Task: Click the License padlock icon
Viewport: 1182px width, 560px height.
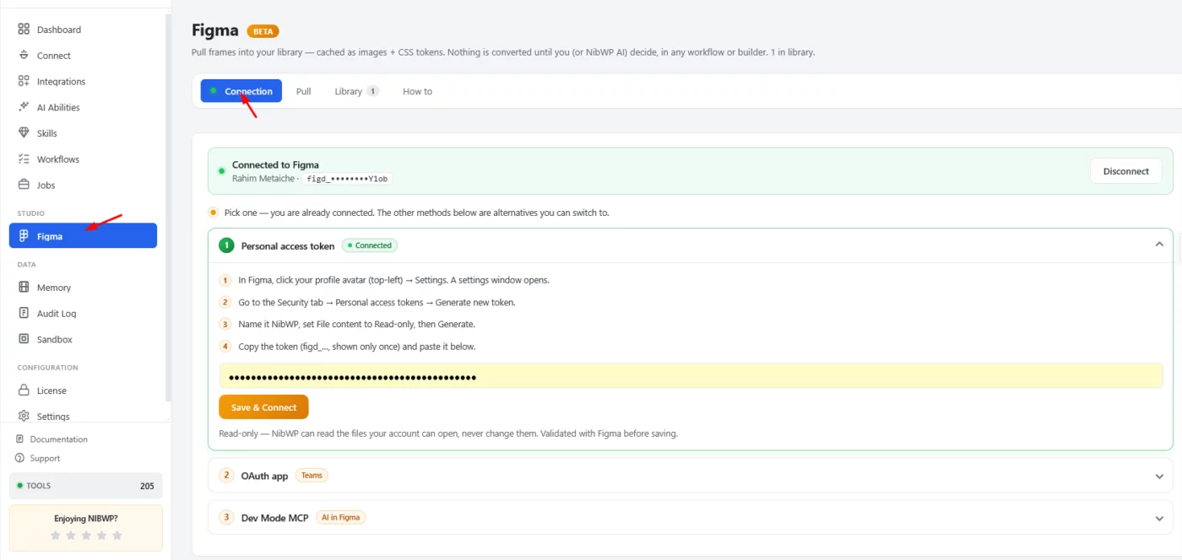Action: 24,390
